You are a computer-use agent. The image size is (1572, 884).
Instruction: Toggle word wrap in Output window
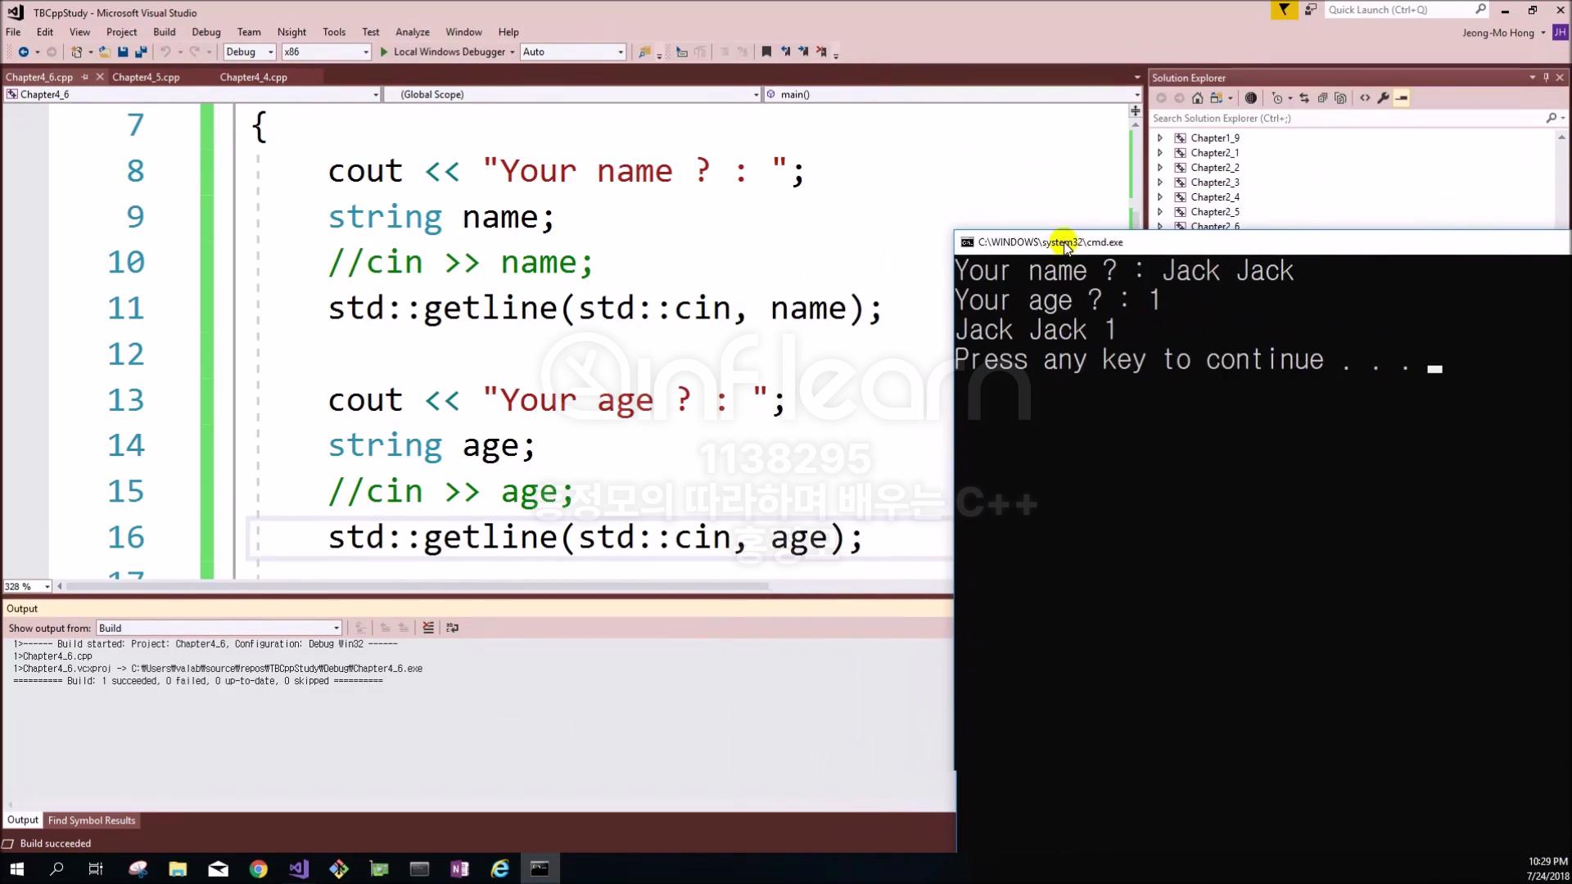452,628
